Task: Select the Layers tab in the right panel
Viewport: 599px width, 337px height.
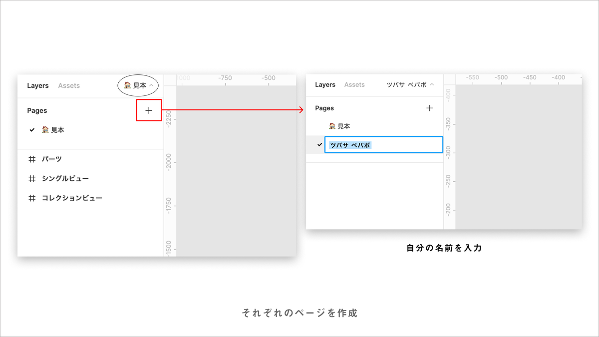Action: [x=324, y=84]
